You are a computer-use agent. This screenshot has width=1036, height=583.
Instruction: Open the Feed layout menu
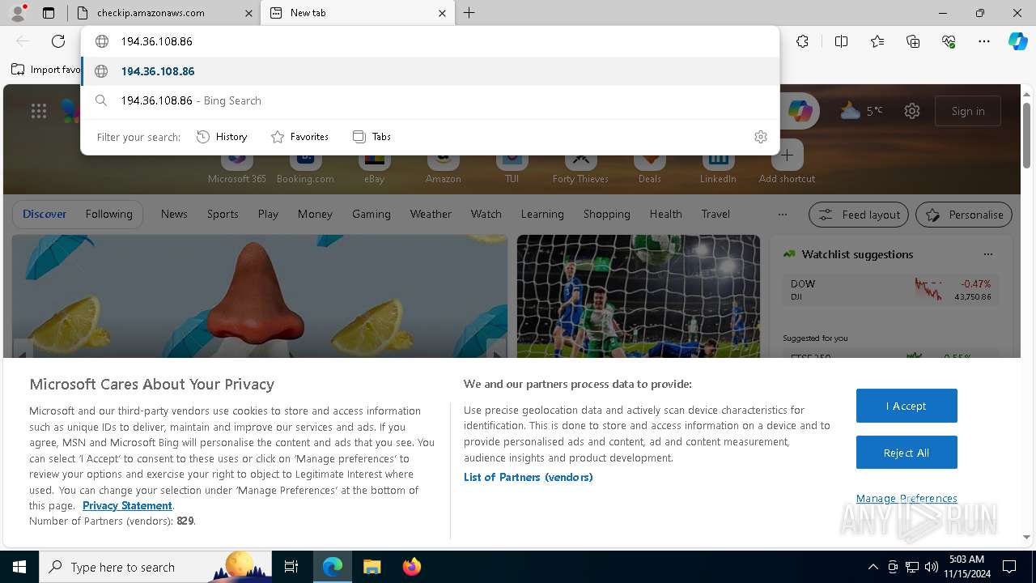pos(859,215)
